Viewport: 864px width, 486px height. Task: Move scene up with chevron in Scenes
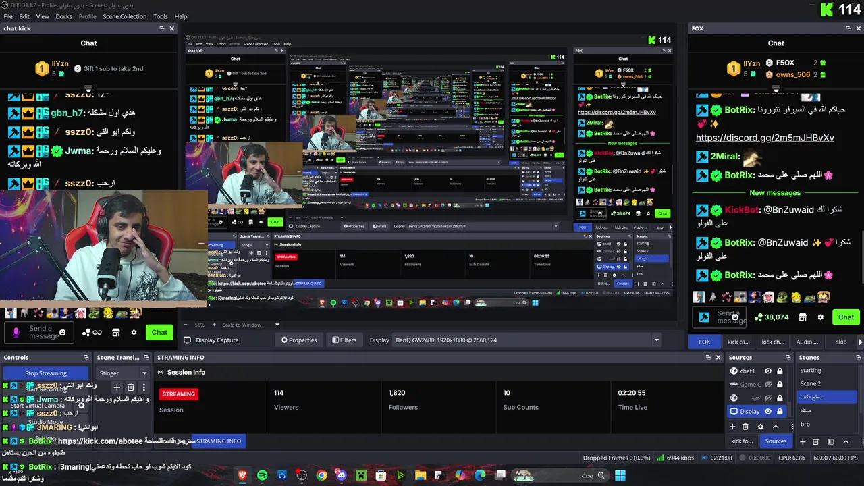(846, 441)
